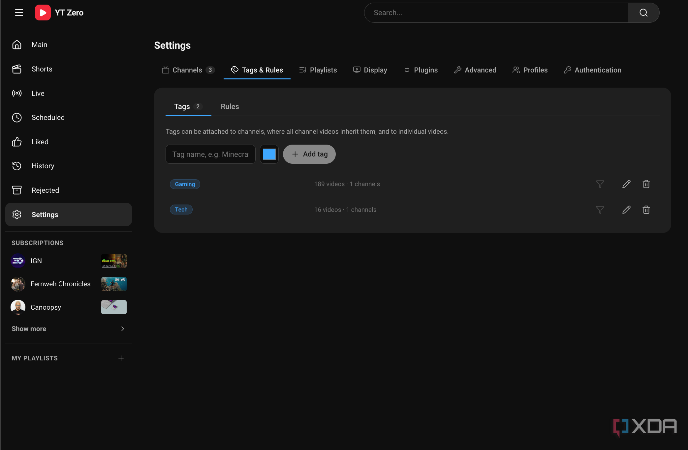The width and height of the screenshot is (688, 450).
Task: Open Scheduled videos
Action: (69, 118)
